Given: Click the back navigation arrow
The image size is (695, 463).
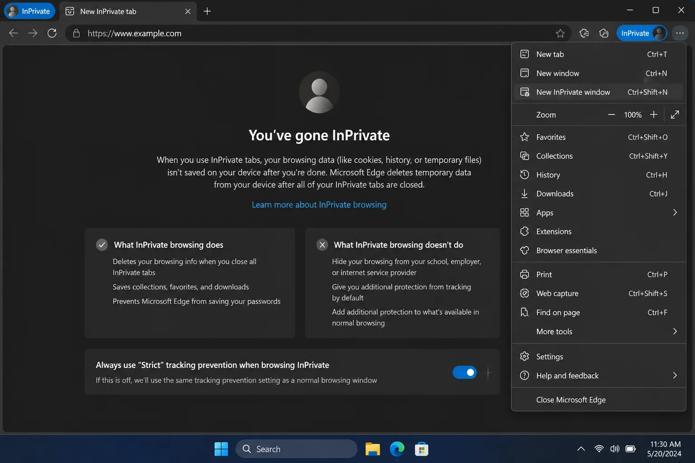Looking at the screenshot, I should point(14,33).
